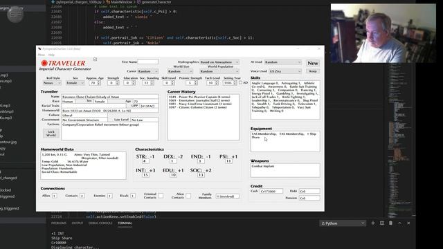Open the Hydrographics dropdown
This screenshot has height=249, width=443.
coord(219,62)
